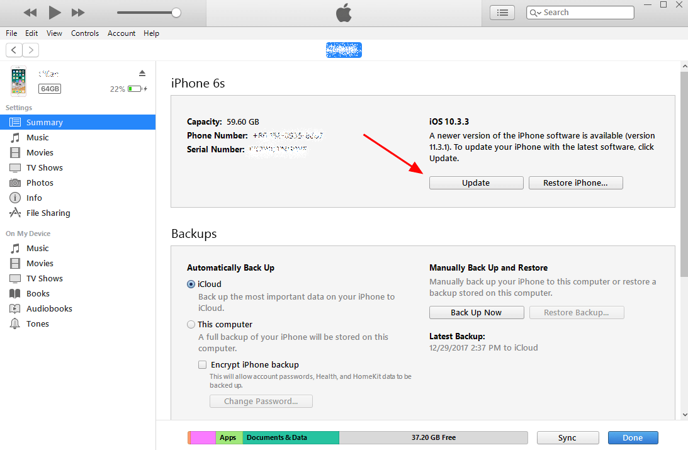This screenshot has width=688, height=450.
Task: Click the Books open-book icon
Action: pyautogui.click(x=15, y=293)
